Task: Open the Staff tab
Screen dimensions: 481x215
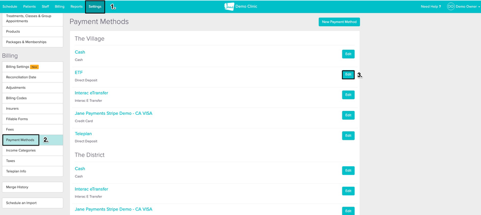Action: point(45,6)
